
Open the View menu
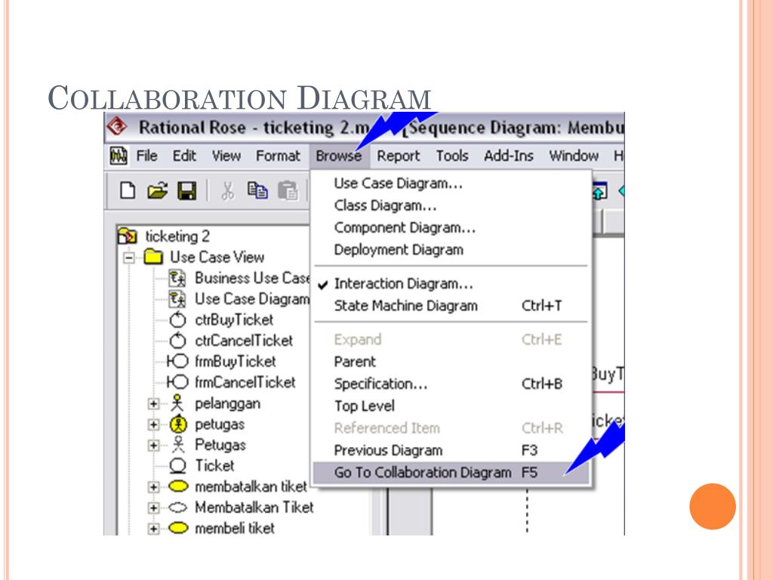226,156
